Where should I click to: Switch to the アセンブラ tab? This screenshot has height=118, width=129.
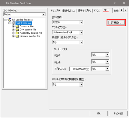(55, 11)
